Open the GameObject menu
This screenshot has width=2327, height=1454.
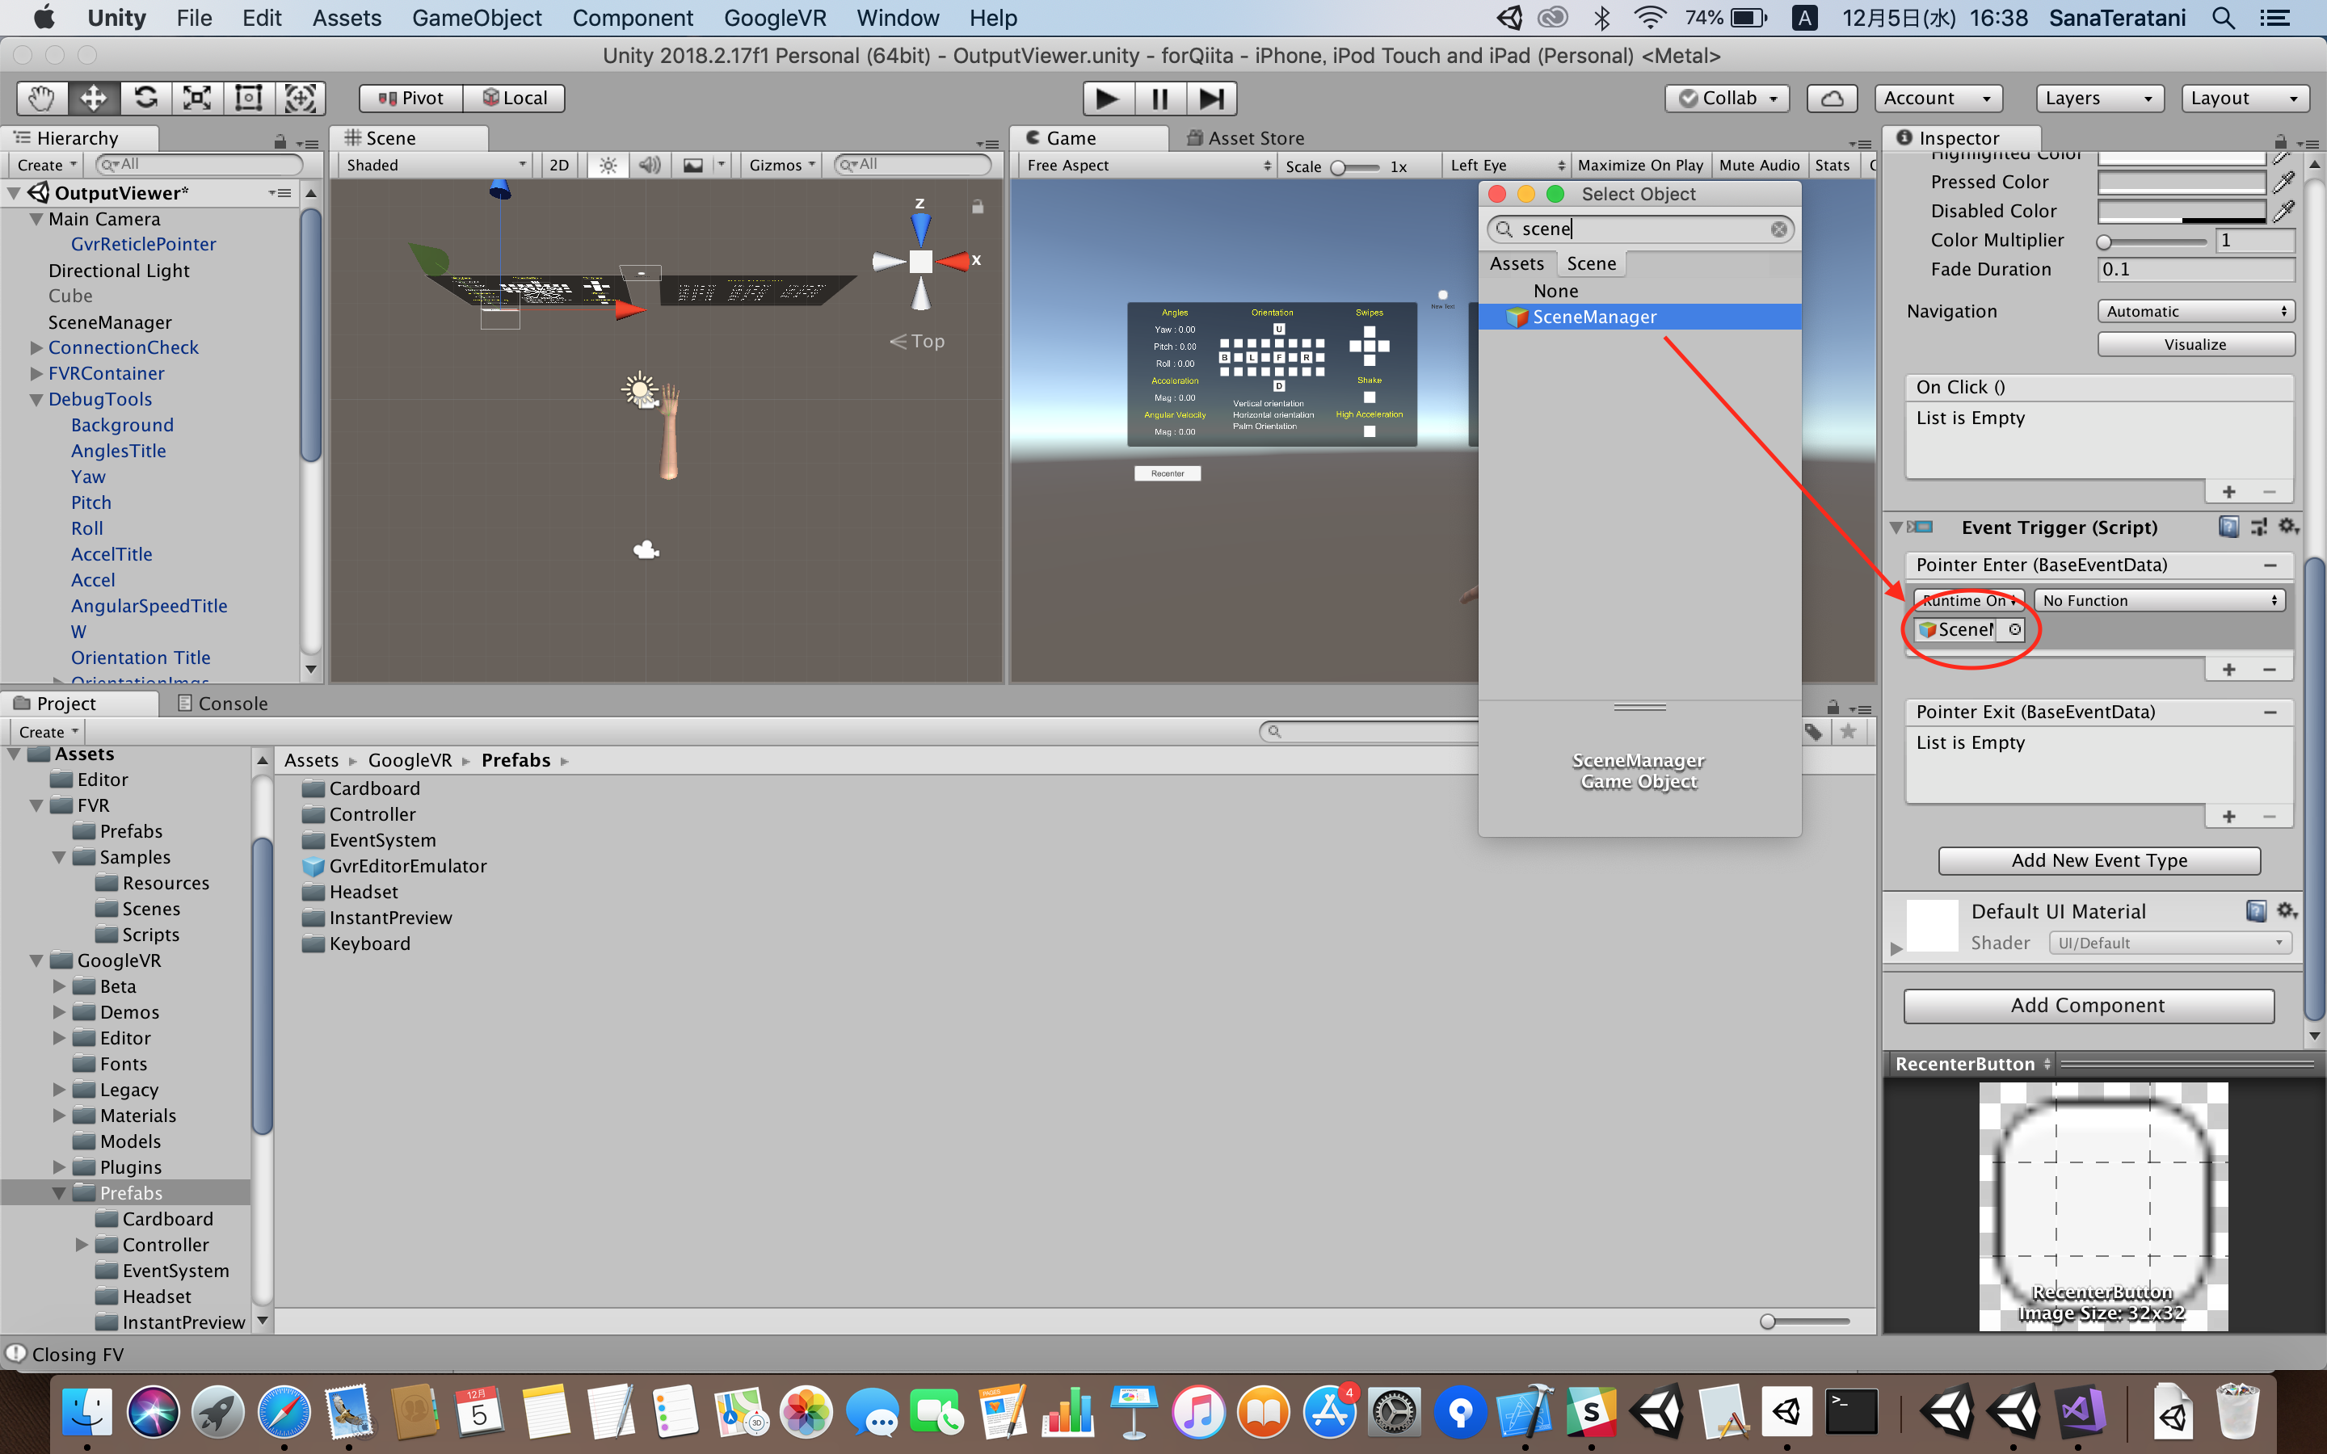[476, 17]
